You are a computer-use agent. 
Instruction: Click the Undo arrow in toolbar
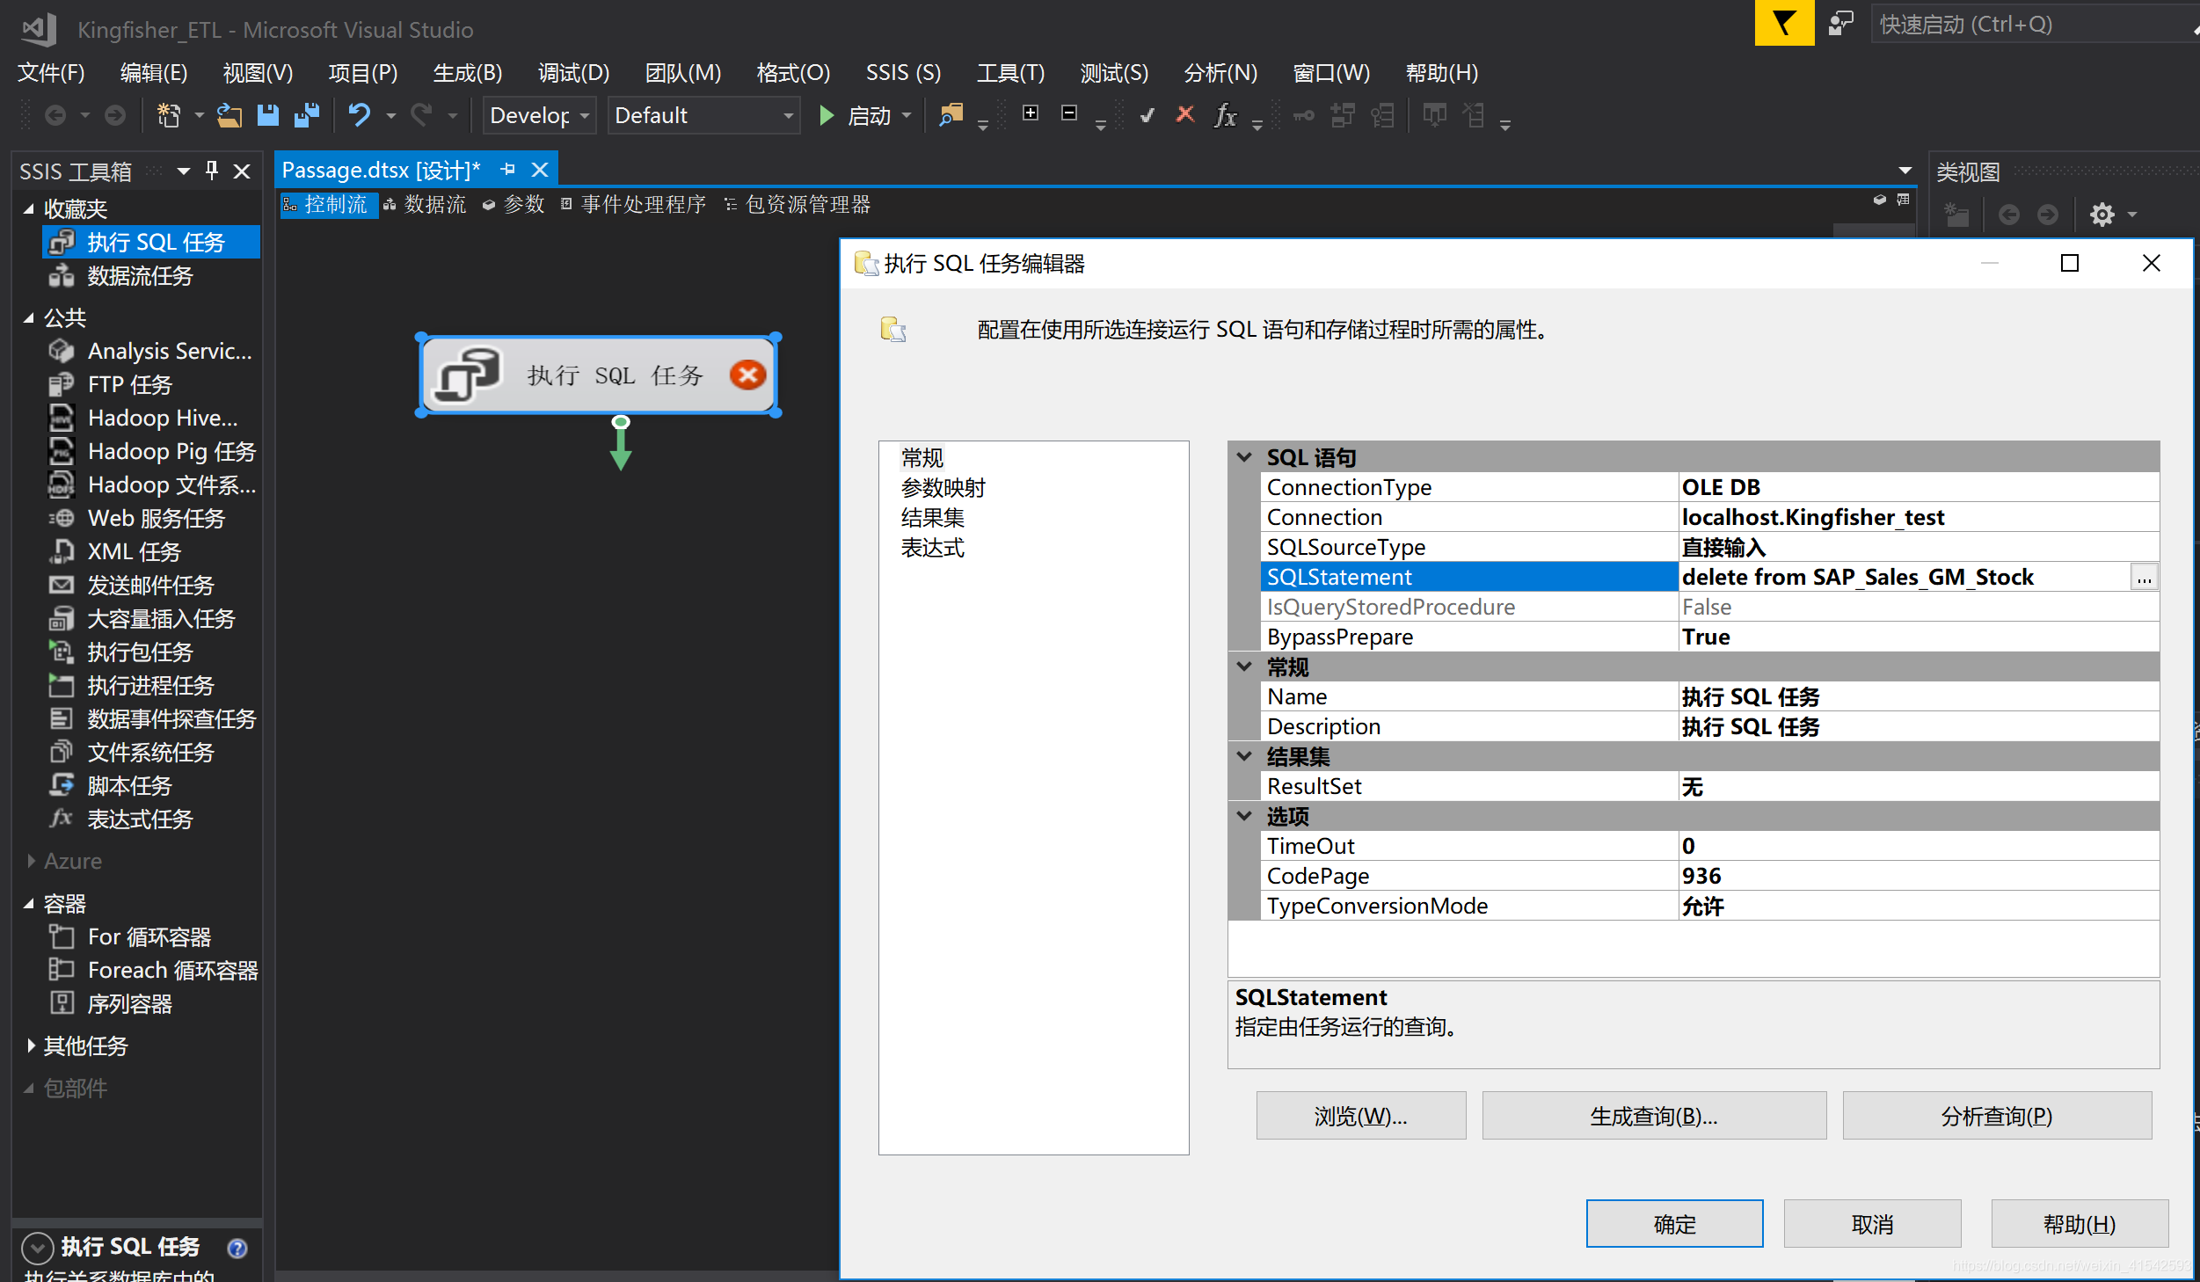360,115
